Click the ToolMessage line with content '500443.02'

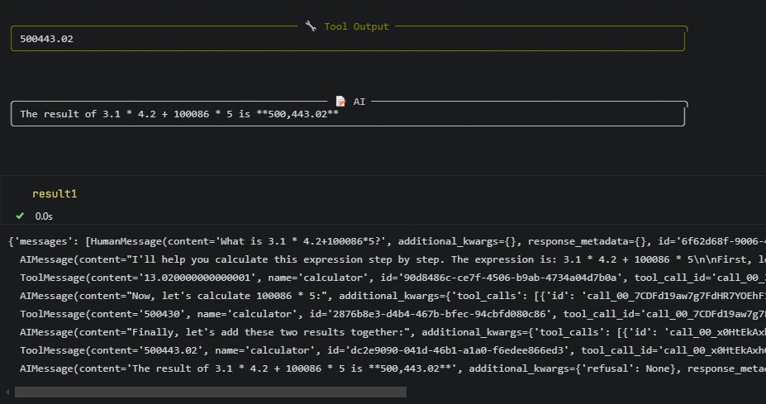pyautogui.click(x=393, y=350)
